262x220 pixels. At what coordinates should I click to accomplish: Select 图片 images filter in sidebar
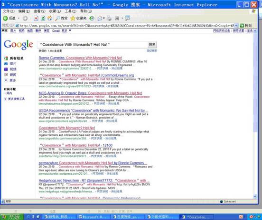(x=10, y=64)
